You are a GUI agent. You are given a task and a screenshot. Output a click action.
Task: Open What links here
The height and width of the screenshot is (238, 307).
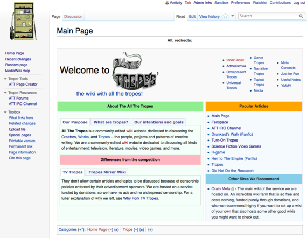(21, 118)
